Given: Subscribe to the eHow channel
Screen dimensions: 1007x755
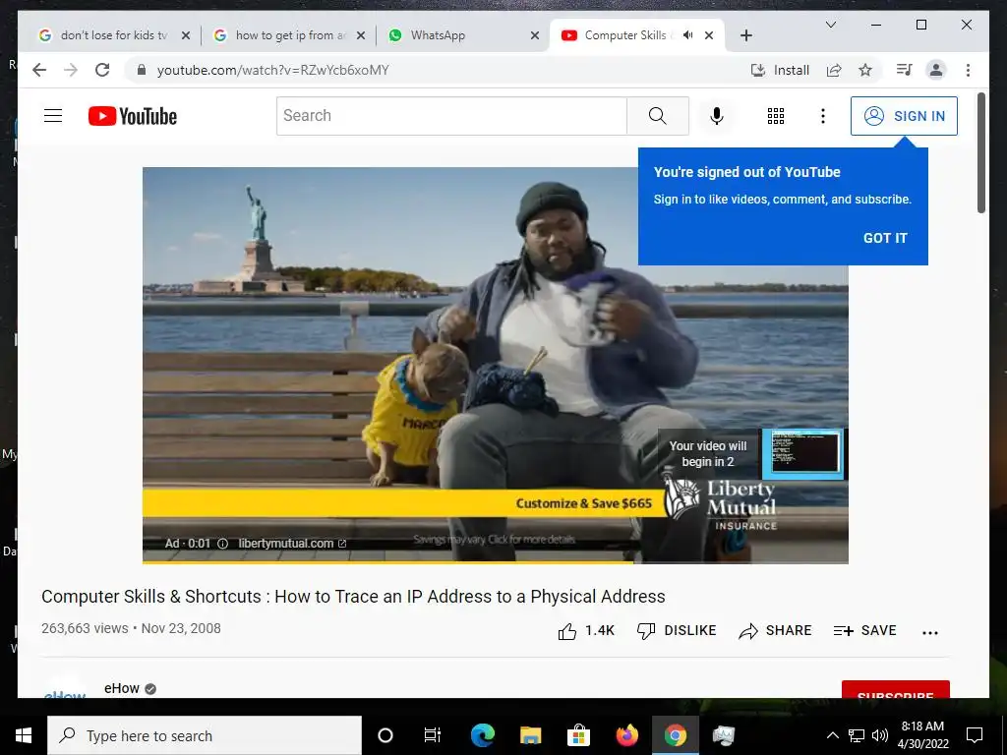Looking at the screenshot, I should point(895,690).
